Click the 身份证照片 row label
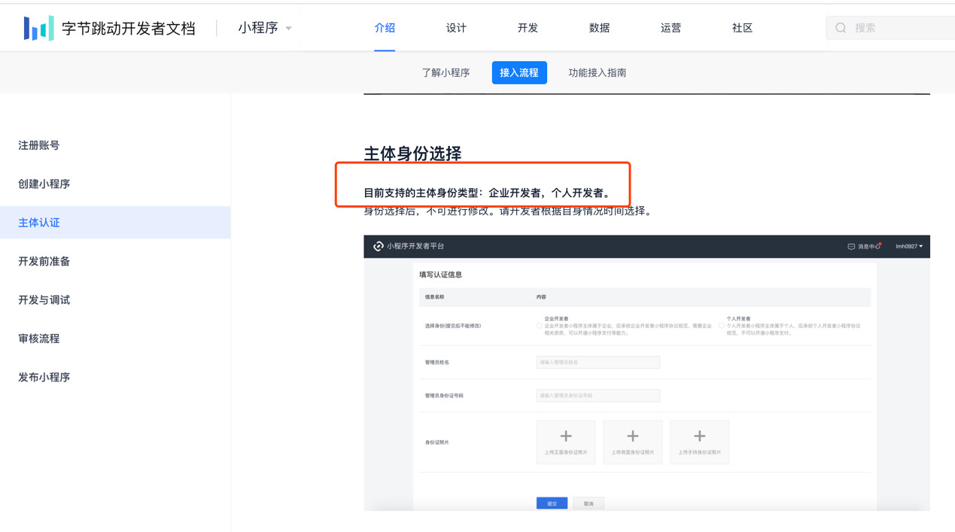Screen dimensions: 955x532 click(437, 442)
